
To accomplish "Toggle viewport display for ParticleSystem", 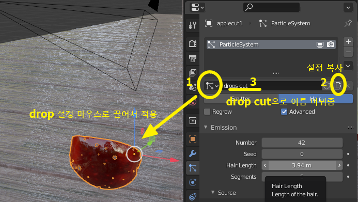I will click(320, 44).
